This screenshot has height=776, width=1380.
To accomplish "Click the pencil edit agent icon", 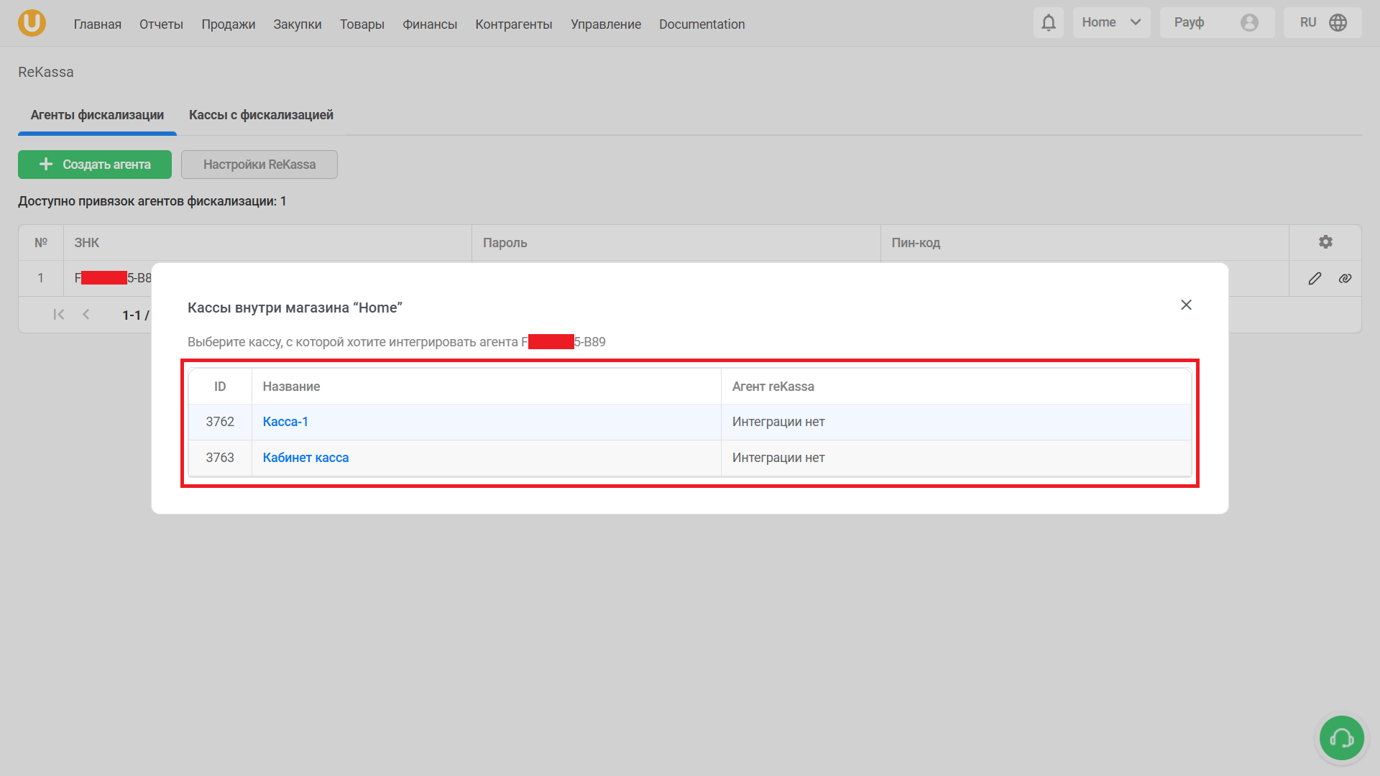I will pos(1315,279).
